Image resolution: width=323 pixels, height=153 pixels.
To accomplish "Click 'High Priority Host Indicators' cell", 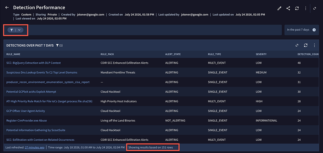I will (119, 101).
